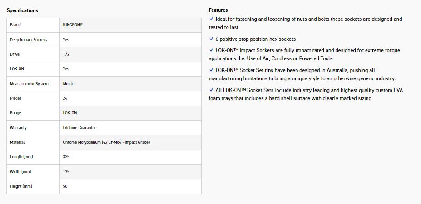Click the Length (mm) value 335
Screen dimensions: 421x204
click(x=66, y=157)
